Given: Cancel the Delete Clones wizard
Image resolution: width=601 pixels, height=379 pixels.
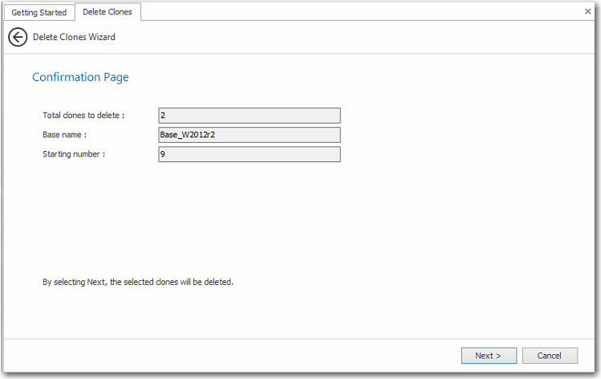Looking at the screenshot, I should [550, 356].
